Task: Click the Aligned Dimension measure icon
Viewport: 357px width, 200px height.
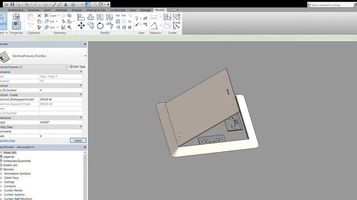Action: [x=154, y=17]
